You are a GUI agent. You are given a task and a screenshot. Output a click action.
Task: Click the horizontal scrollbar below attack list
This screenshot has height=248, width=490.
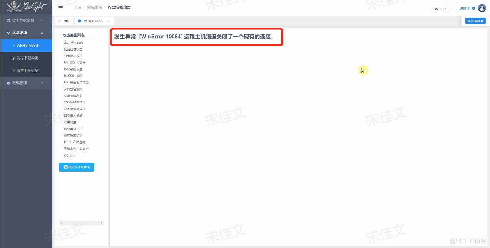point(81,223)
